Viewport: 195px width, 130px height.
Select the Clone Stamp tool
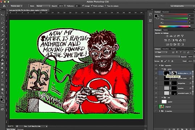(x=3, y=48)
